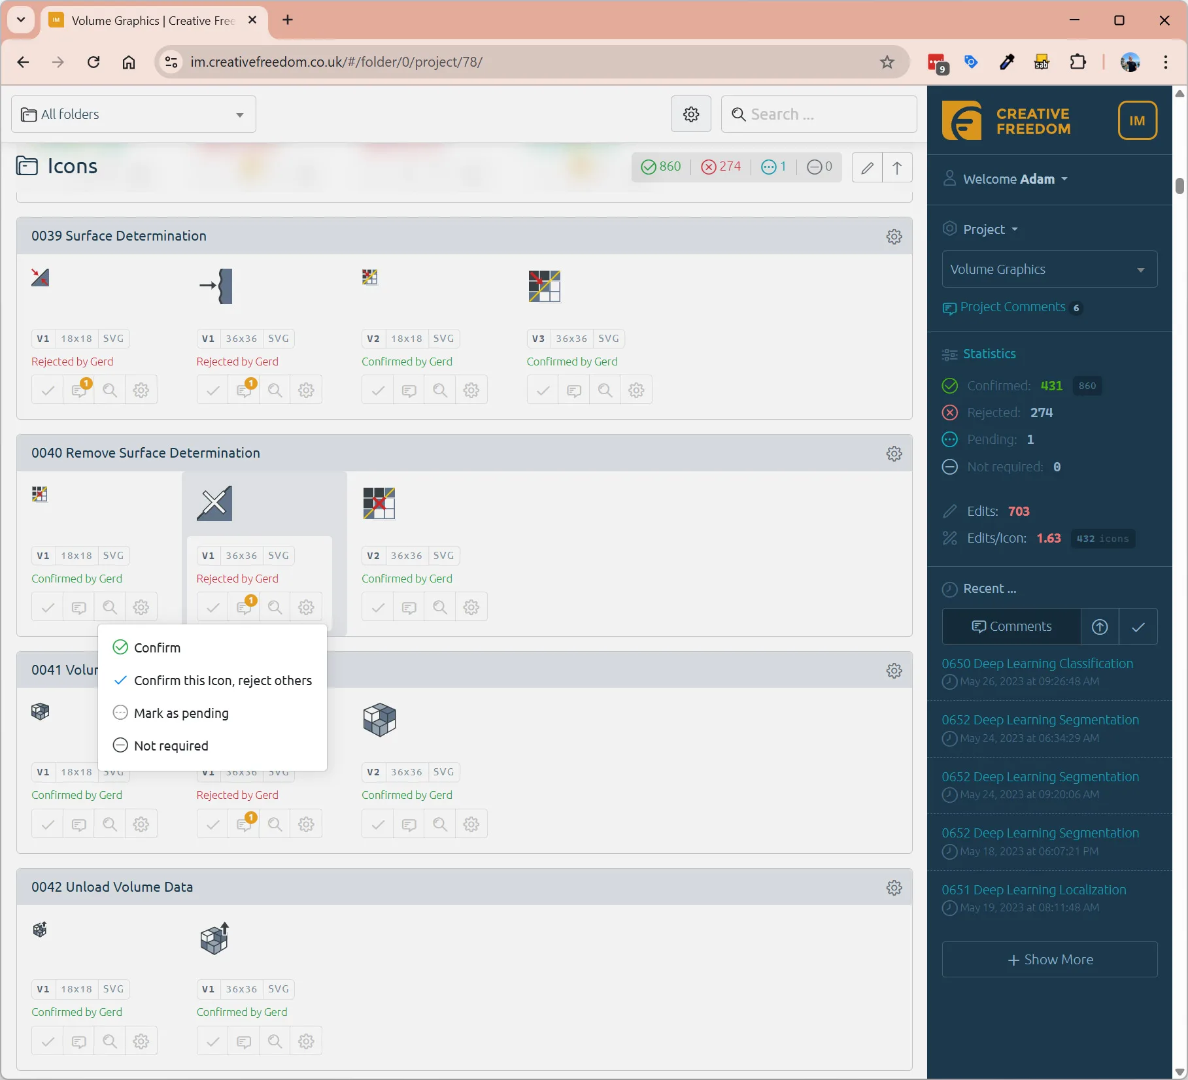Click the Show More button

[x=1049, y=958]
